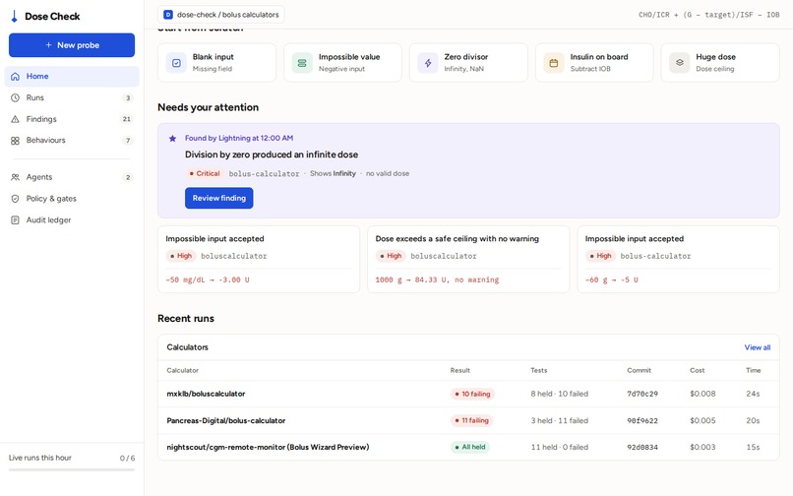Click the 10 failing status badge
This screenshot has height=496, width=793.
472,394
